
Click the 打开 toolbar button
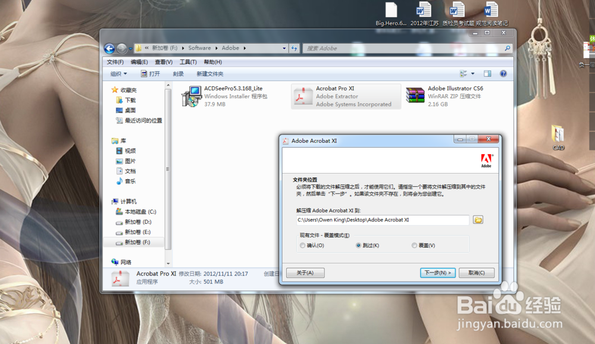(x=151, y=74)
